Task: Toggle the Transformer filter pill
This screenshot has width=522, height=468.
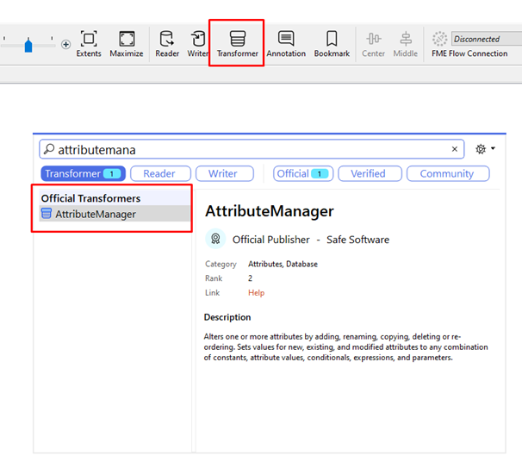Action: click(x=84, y=173)
